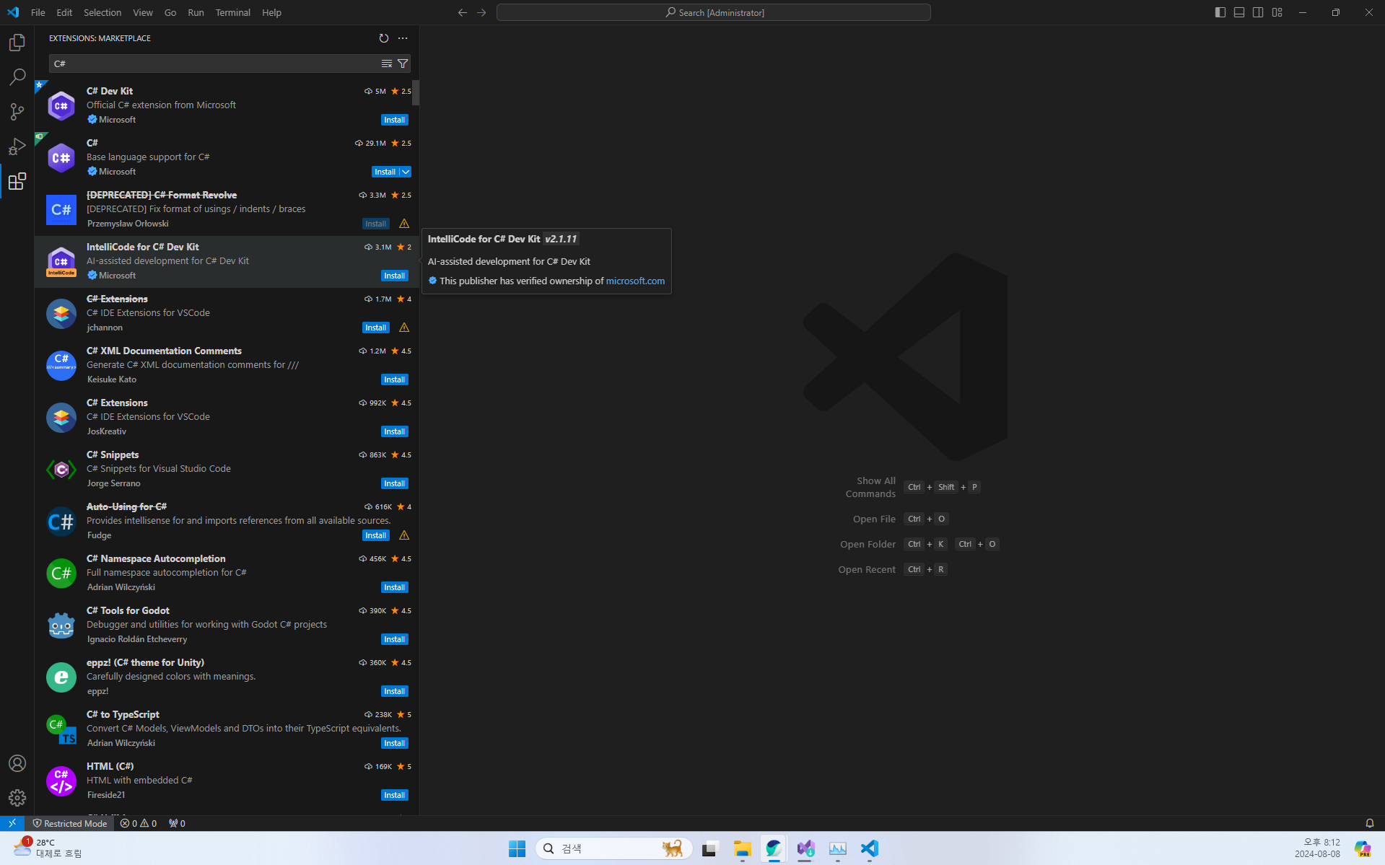Open microsoft.com link in tooltip
Viewport: 1385px width, 865px height.
pyautogui.click(x=635, y=281)
